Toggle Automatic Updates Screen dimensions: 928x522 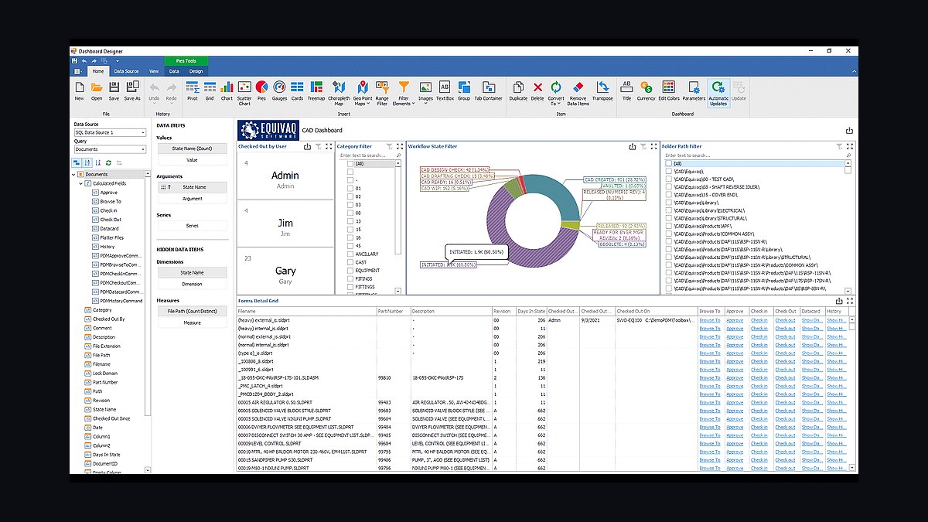718,93
